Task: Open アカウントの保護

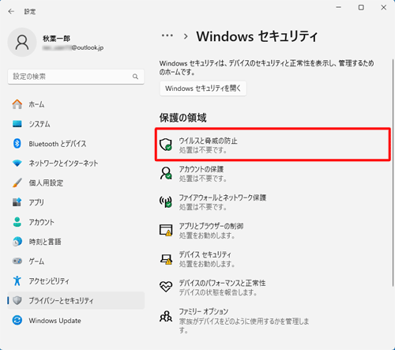Action: click(x=273, y=174)
